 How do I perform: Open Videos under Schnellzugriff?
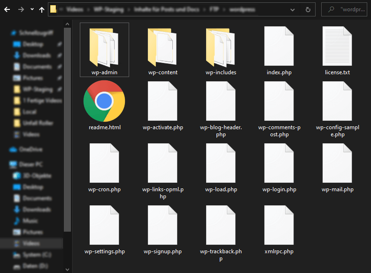26,134
